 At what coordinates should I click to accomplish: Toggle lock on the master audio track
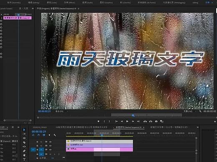click(x=37, y=158)
